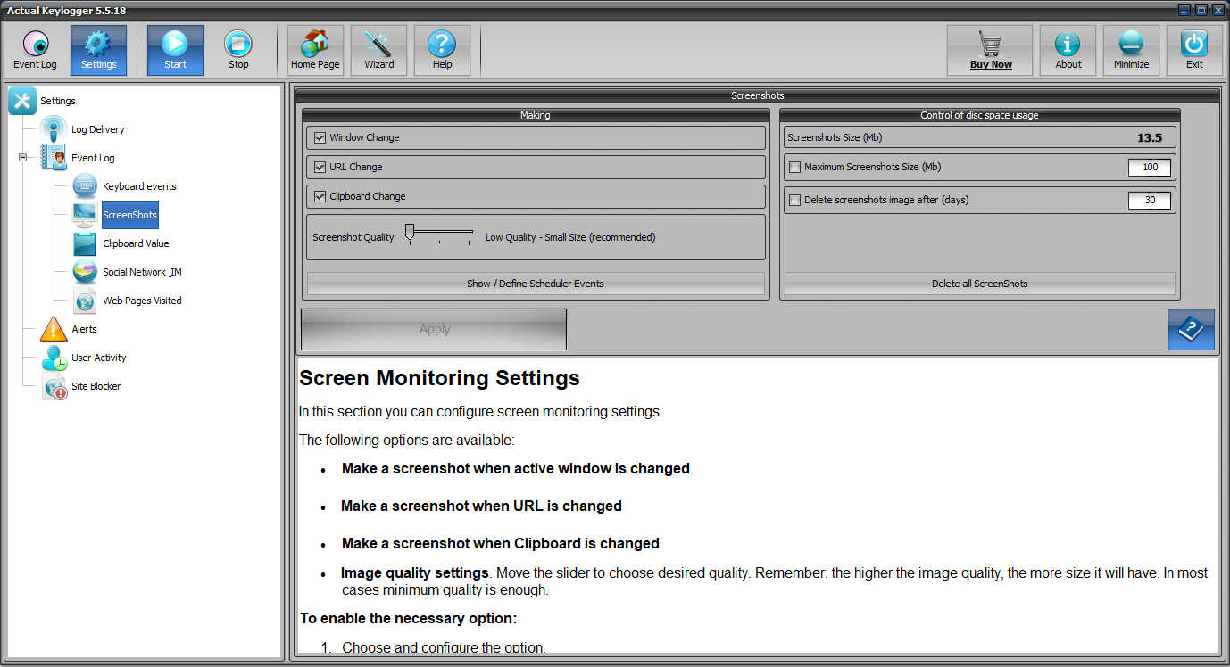1230x667 pixels.
Task: Click the Minimize toolbar button
Action: (1131, 50)
